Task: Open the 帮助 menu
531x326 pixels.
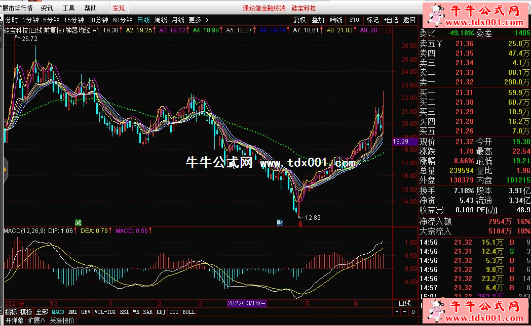Action: [x=90, y=8]
